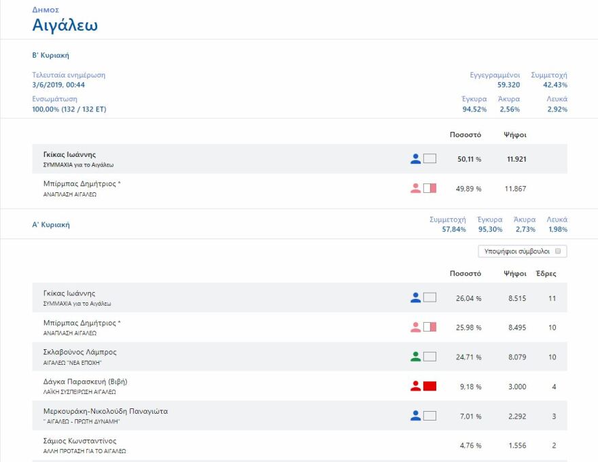
Task: Click party color box of Σκλαβούνος Λάμπρος
Action: [x=429, y=357]
